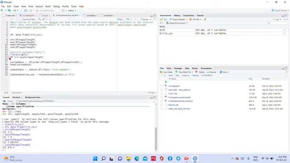Click Rename button in Files pane
The image size is (290, 163).
click(212, 72)
